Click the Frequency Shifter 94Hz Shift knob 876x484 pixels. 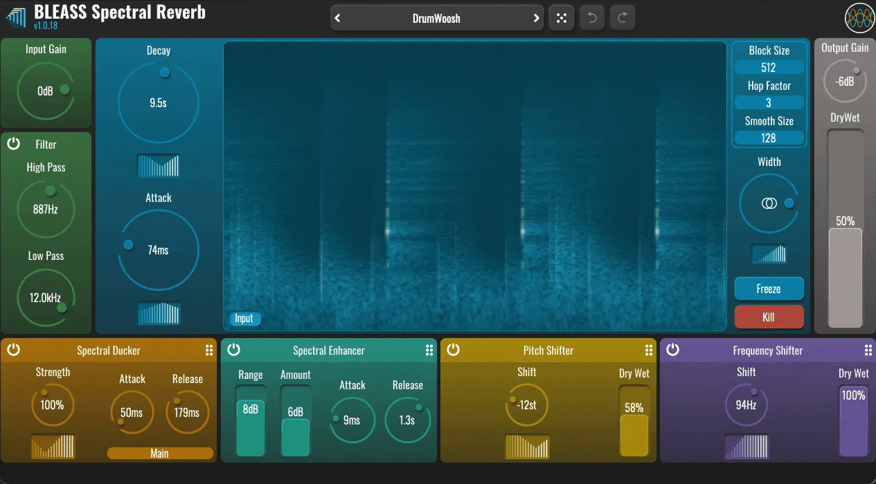tap(746, 405)
